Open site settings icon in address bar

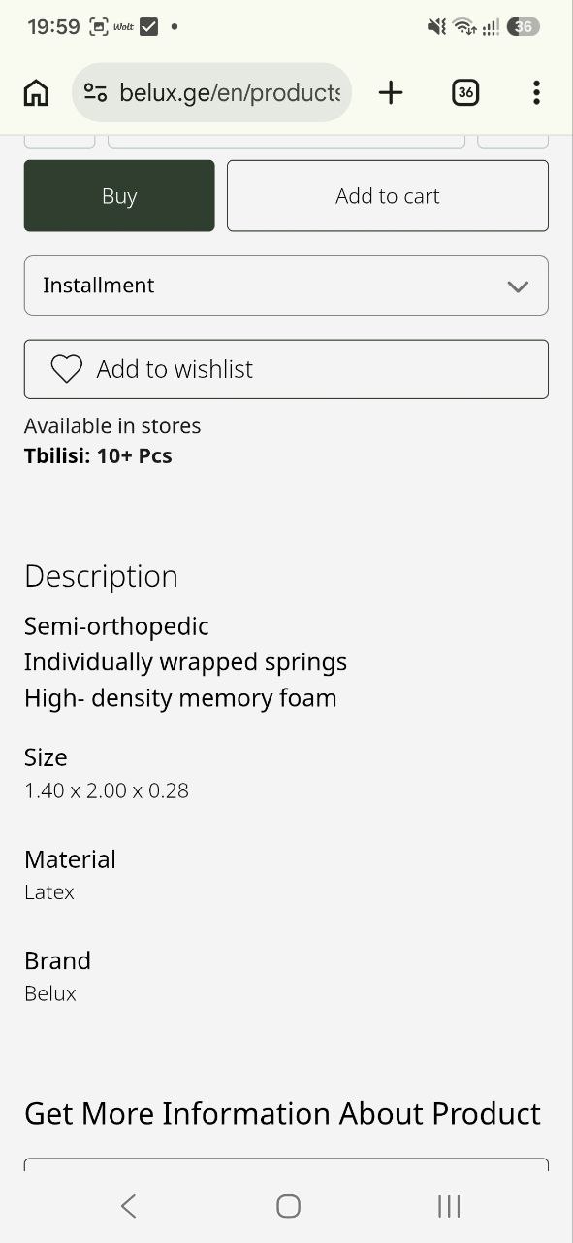(x=95, y=92)
